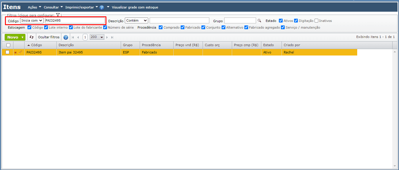Image resolution: width=399 pixels, height=170 pixels.
Task: Click Visualizar grade com estoque
Action: [135, 7]
